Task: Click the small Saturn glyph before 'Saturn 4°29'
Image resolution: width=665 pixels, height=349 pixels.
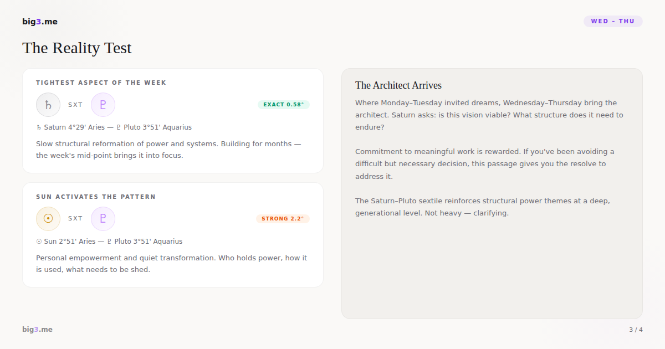Action: [x=39, y=127]
